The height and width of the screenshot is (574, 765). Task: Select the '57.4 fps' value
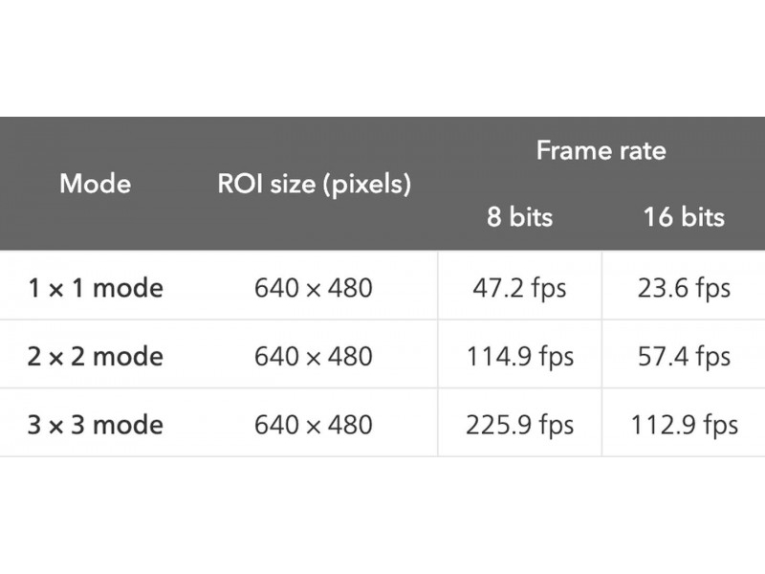(683, 356)
